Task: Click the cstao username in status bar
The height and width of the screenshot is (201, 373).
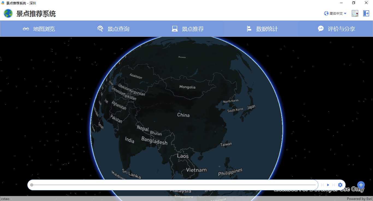Action: pyautogui.click(x=5, y=199)
